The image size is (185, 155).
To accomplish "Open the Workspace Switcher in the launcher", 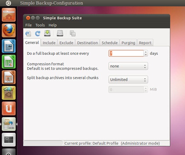I will tap(9, 140).
